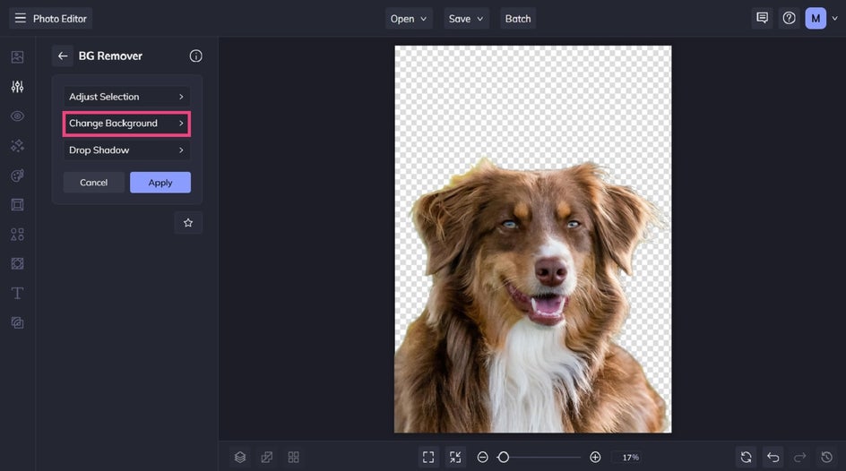Expand Change Background options

click(126, 124)
